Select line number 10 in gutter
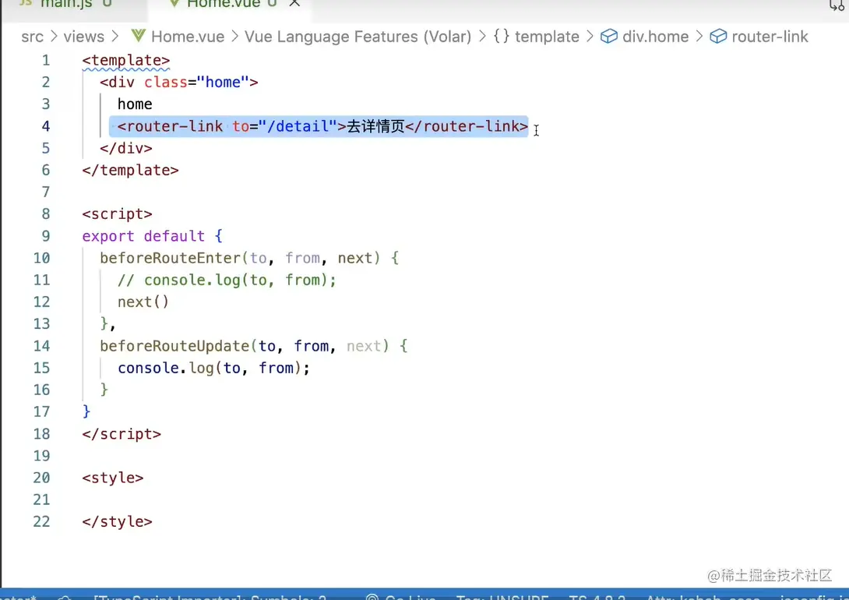The image size is (849, 600). 42,258
